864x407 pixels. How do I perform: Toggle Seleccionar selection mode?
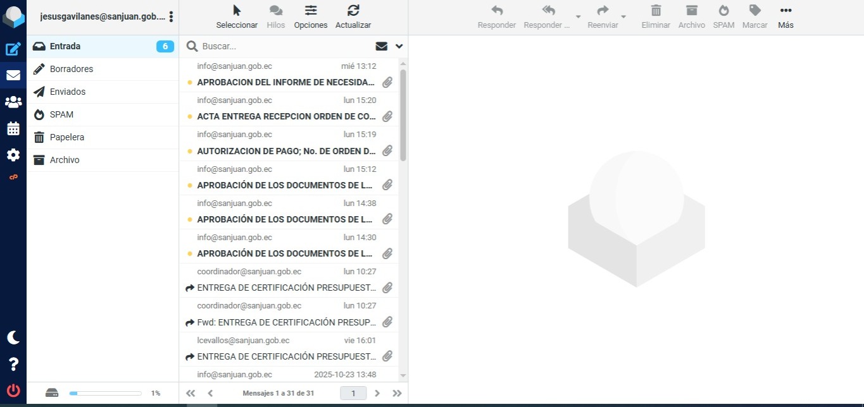coord(237,17)
